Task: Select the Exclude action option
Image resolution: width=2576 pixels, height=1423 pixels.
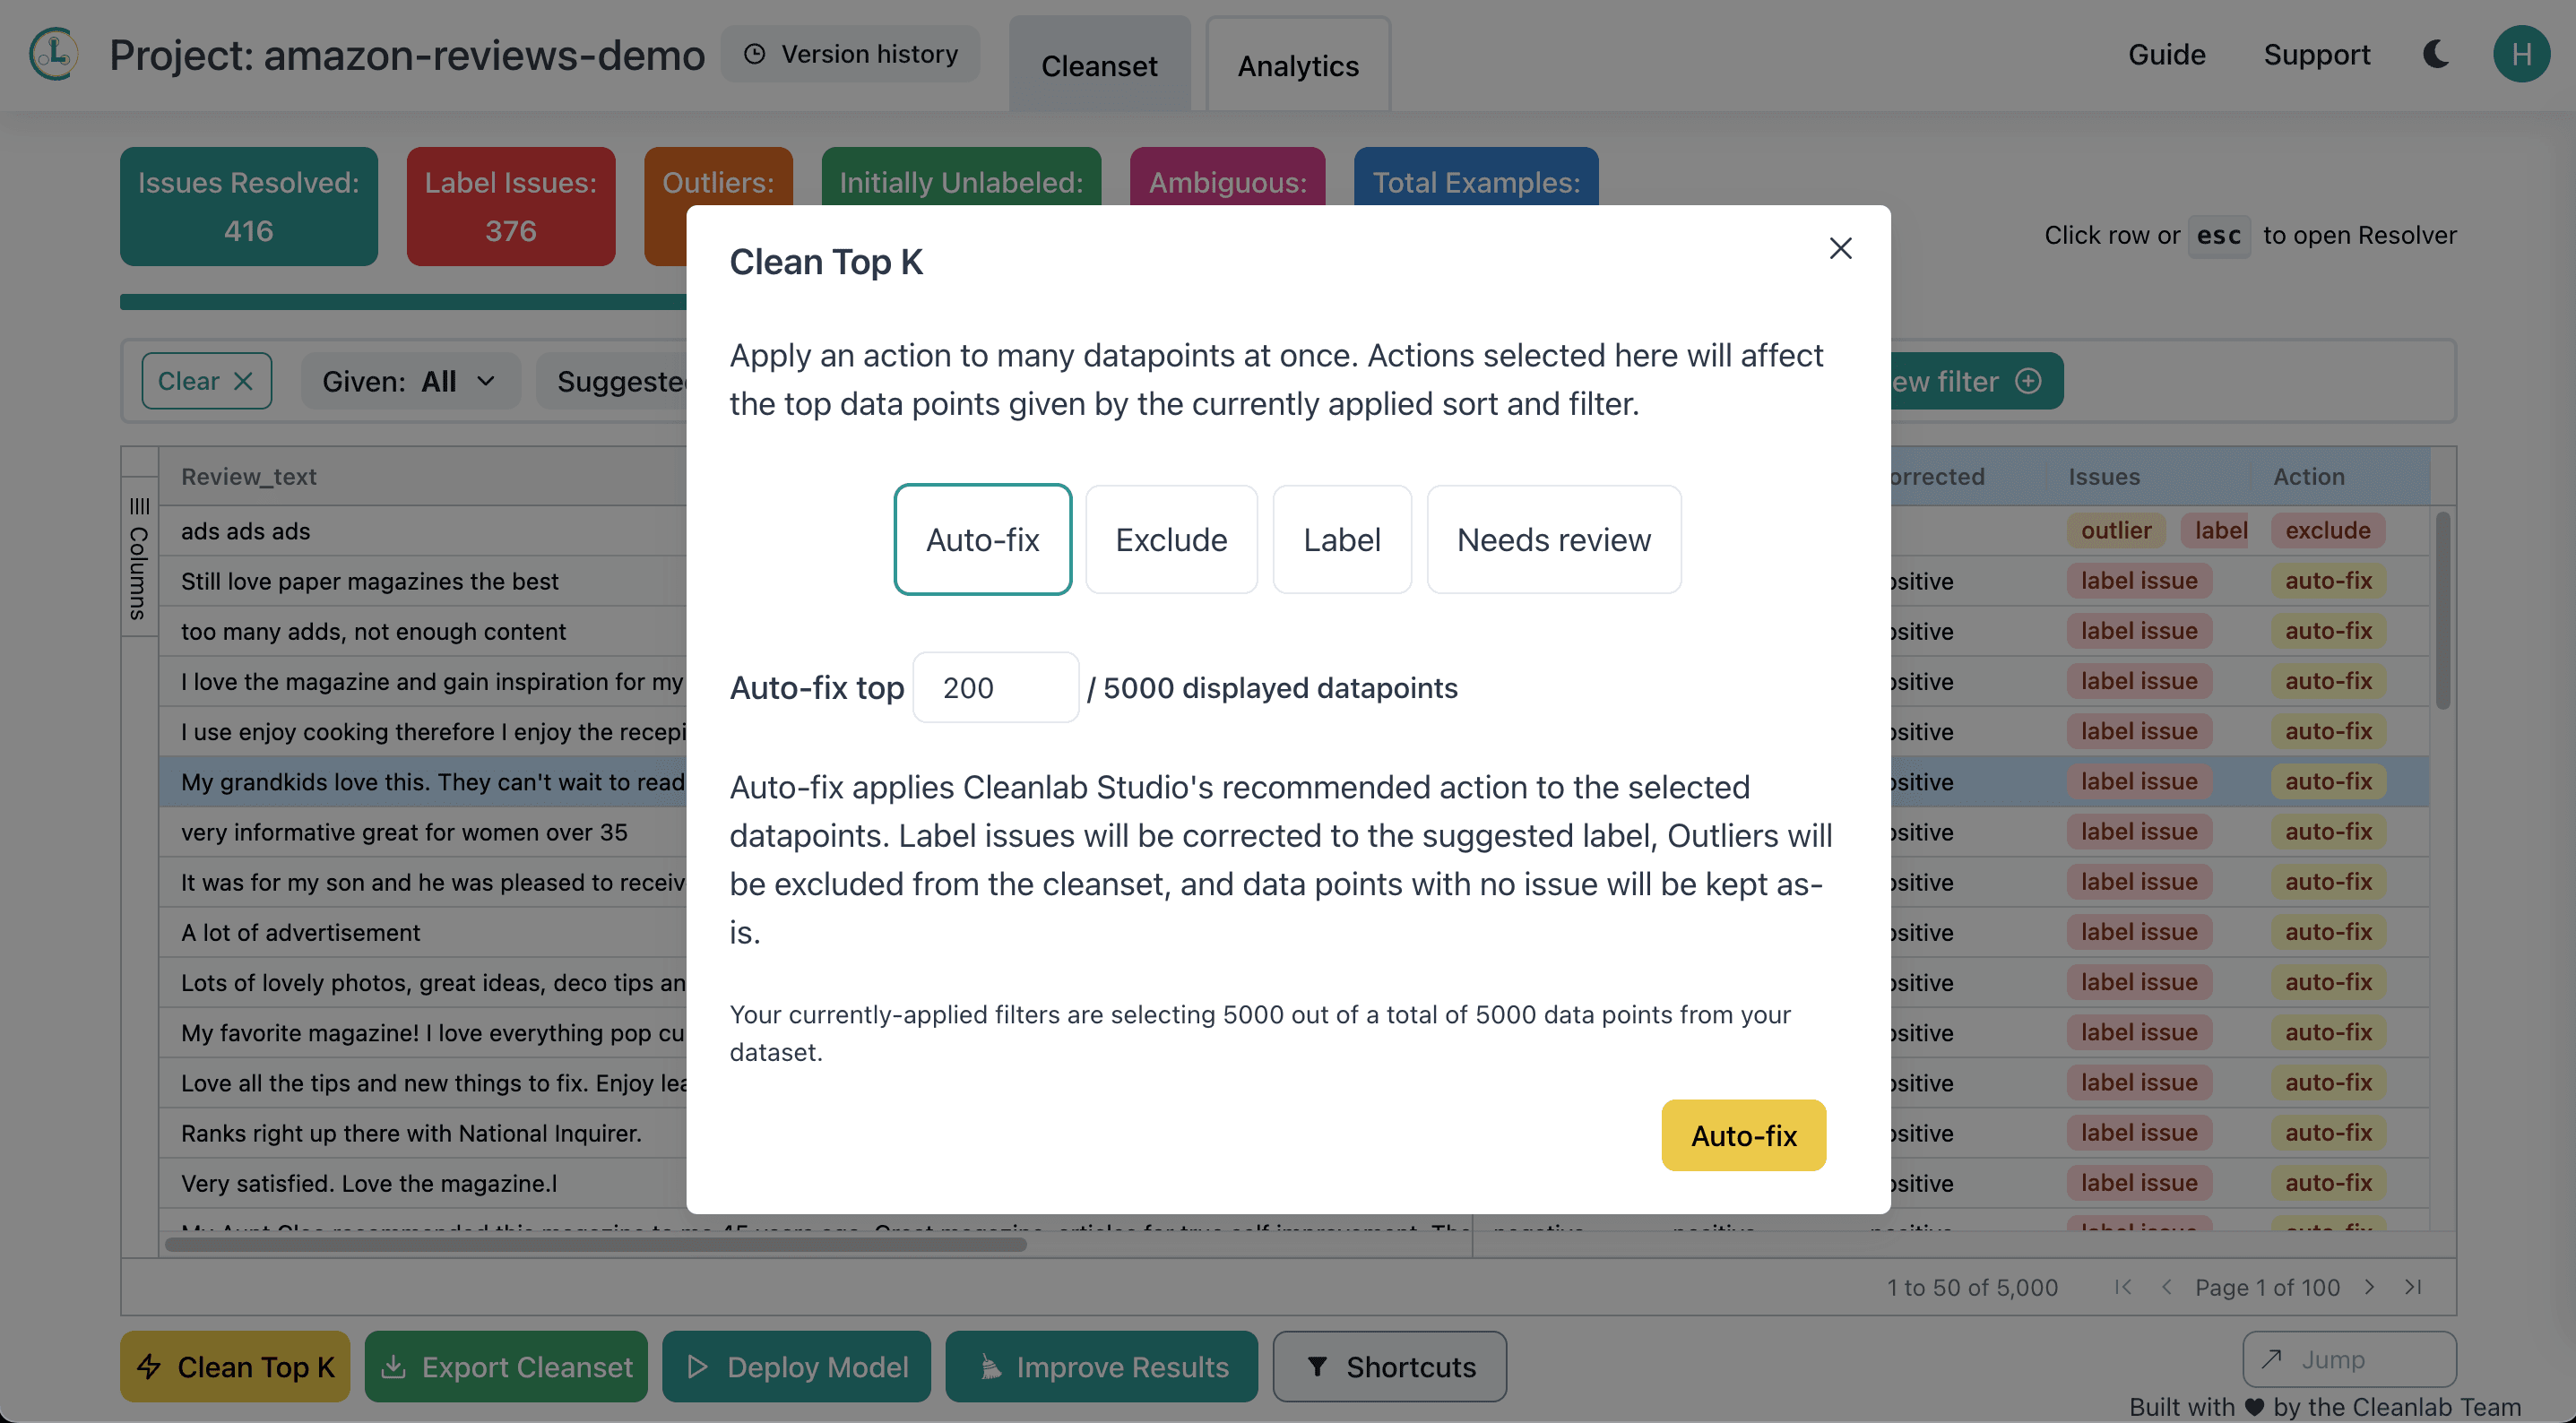Action: click(1171, 540)
